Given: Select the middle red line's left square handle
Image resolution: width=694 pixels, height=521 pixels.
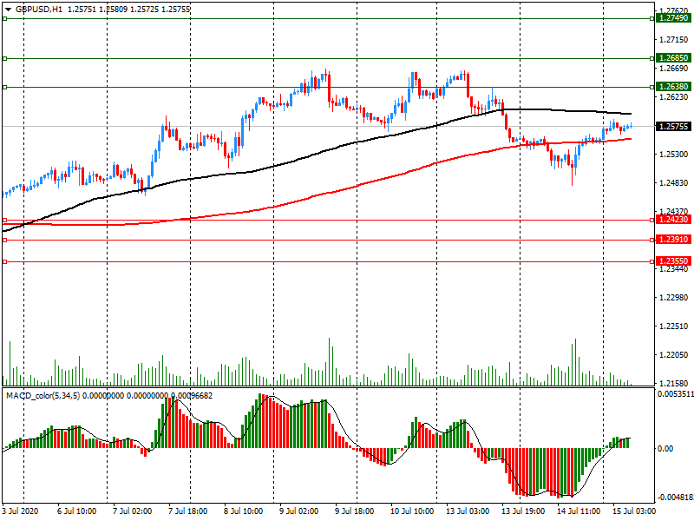Looking at the screenshot, I should coord(4,240).
